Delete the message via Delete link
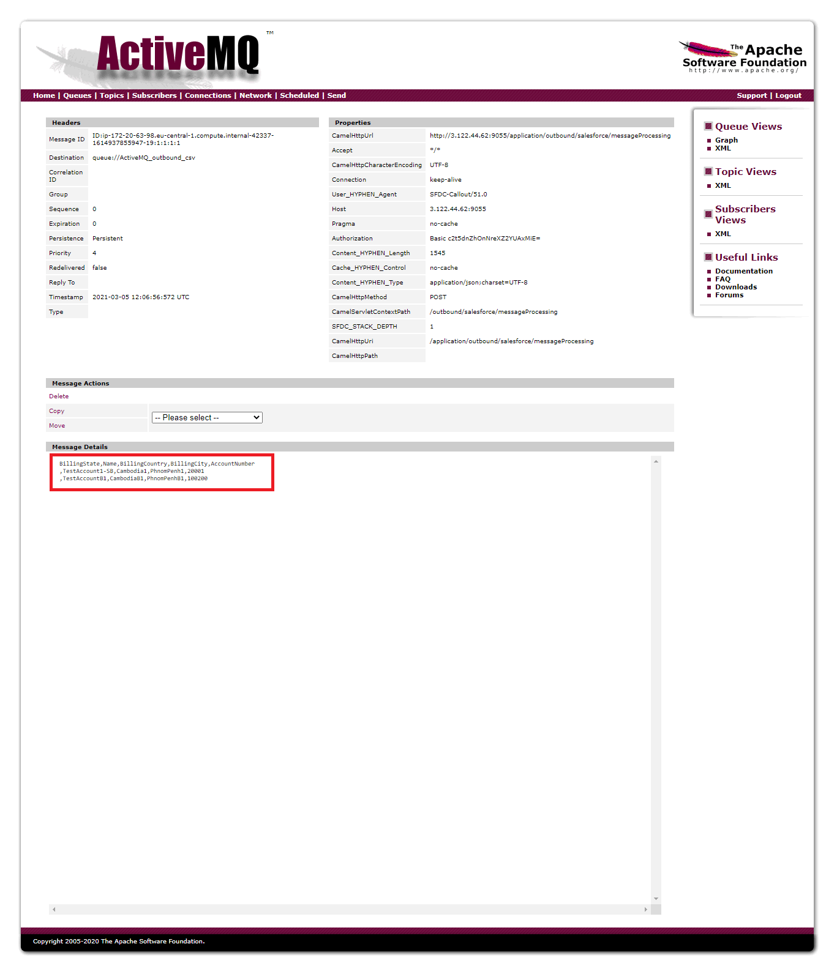Viewport: 826px width, 974px height. [59, 396]
